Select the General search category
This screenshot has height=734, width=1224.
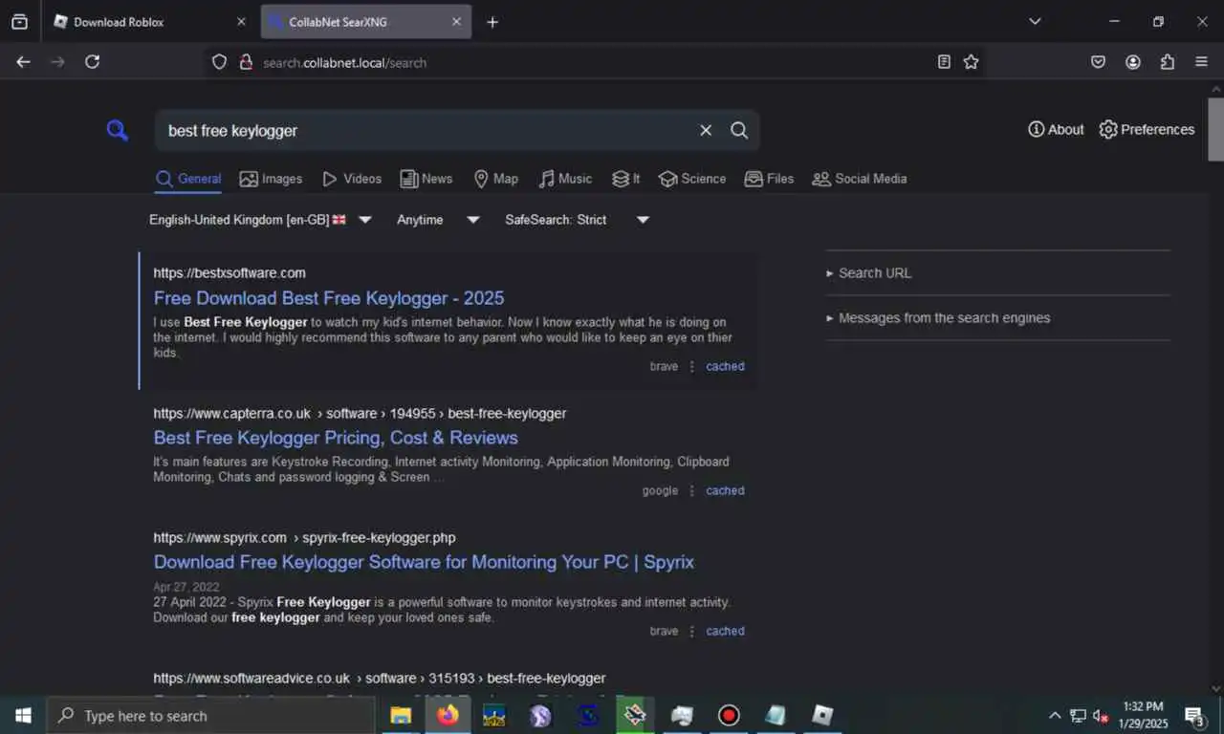[x=188, y=179]
